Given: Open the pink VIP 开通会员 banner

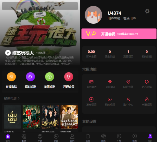Looking at the screenshot, I should (119, 34).
